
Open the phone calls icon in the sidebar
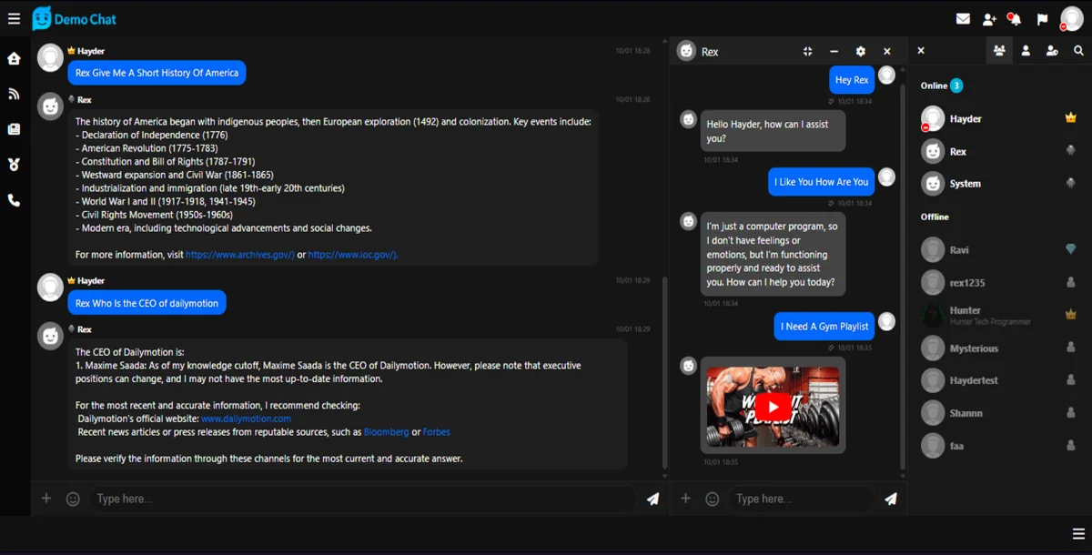coord(13,200)
